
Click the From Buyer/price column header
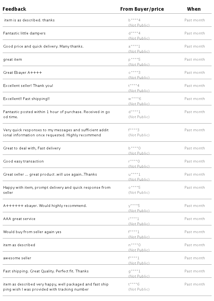[142, 9]
